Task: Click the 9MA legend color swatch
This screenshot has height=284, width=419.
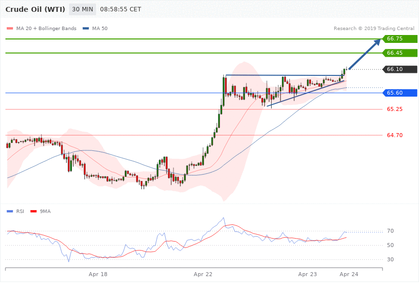Action: tap(34, 212)
